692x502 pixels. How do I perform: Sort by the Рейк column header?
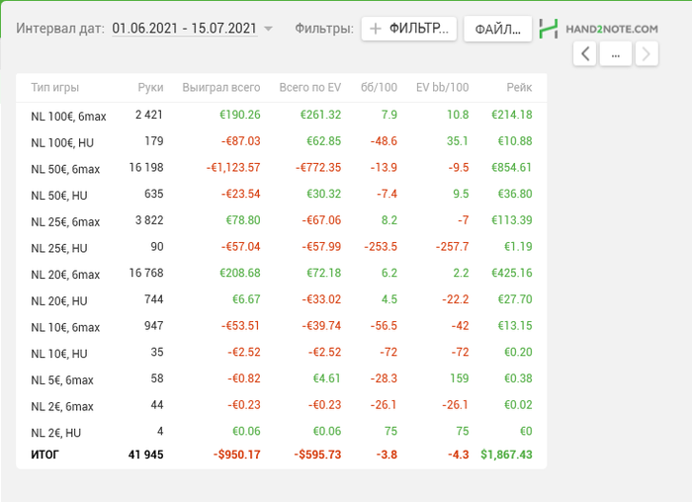(519, 88)
